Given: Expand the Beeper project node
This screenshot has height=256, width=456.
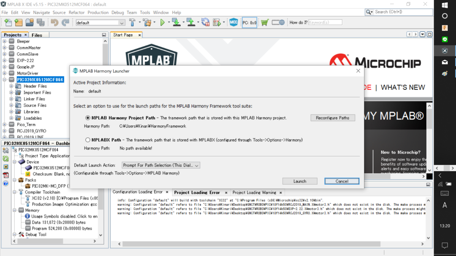Looking at the screenshot, I should pyautogui.click(x=5, y=41).
